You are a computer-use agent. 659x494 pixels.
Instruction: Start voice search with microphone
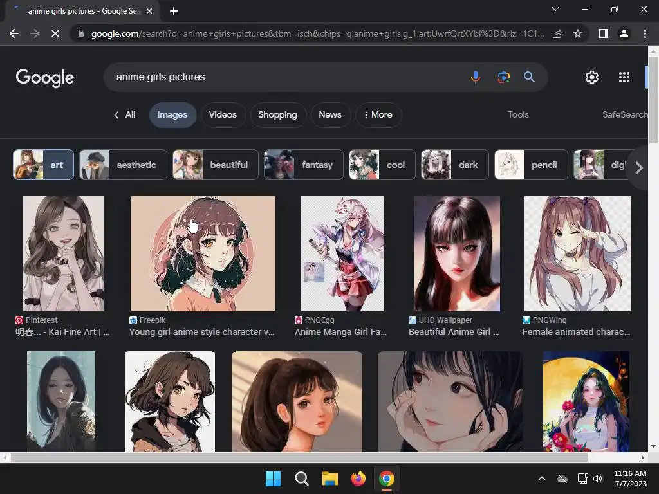click(x=476, y=77)
